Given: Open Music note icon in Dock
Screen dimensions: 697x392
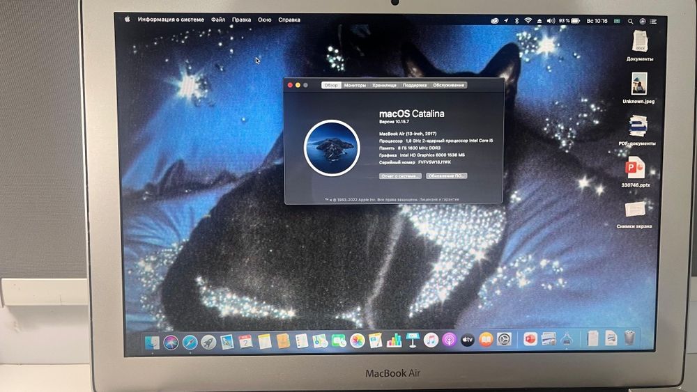Looking at the screenshot, I should (x=431, y=340).
